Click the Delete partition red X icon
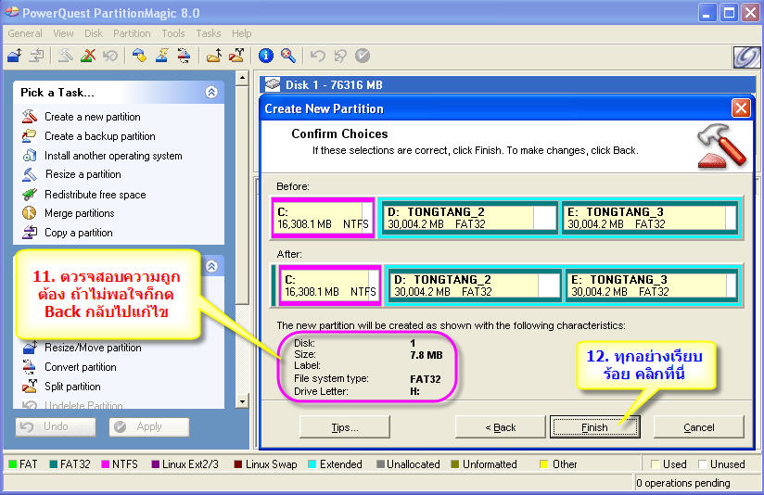This screenshot has width=764, height=495. pyautogui.click(x=88, y=56)
